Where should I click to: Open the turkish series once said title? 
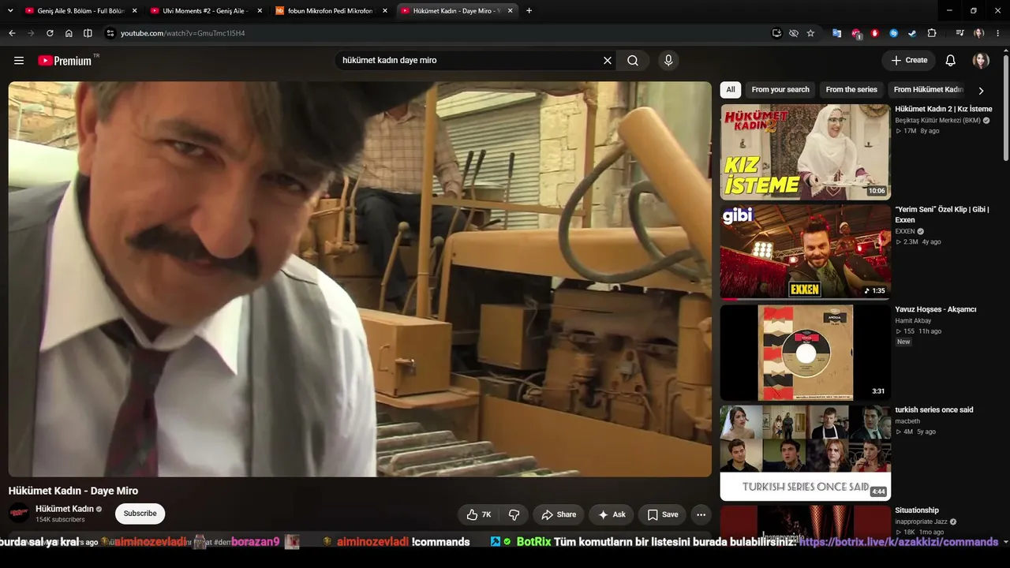[x=934, y=410]
